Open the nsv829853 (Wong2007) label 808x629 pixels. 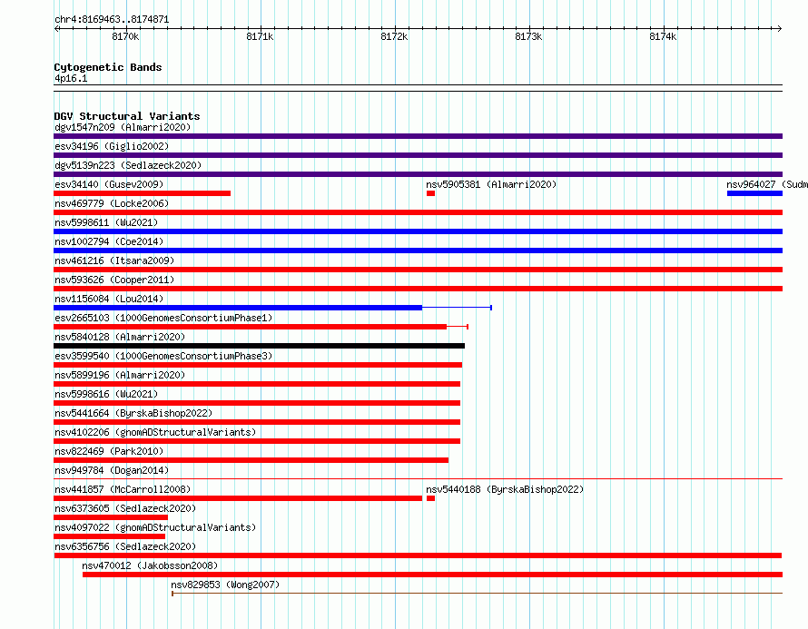point(225,585)
